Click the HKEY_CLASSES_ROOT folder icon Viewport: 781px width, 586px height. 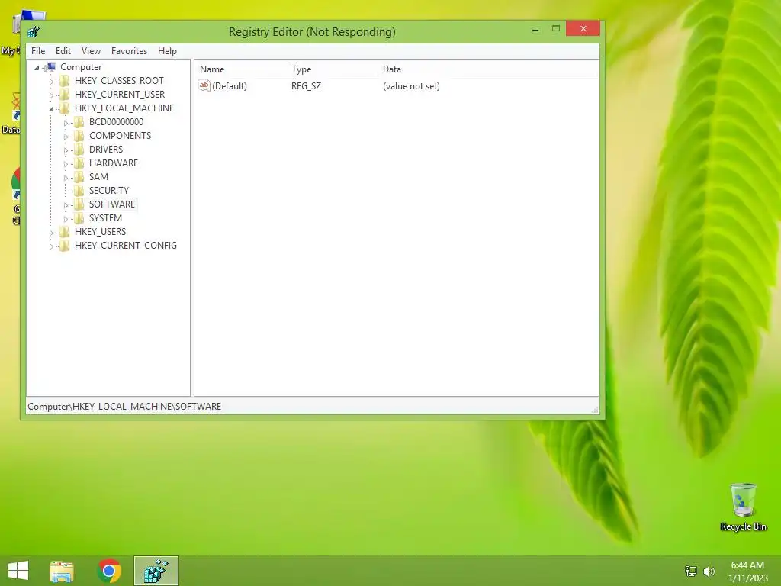65,81
